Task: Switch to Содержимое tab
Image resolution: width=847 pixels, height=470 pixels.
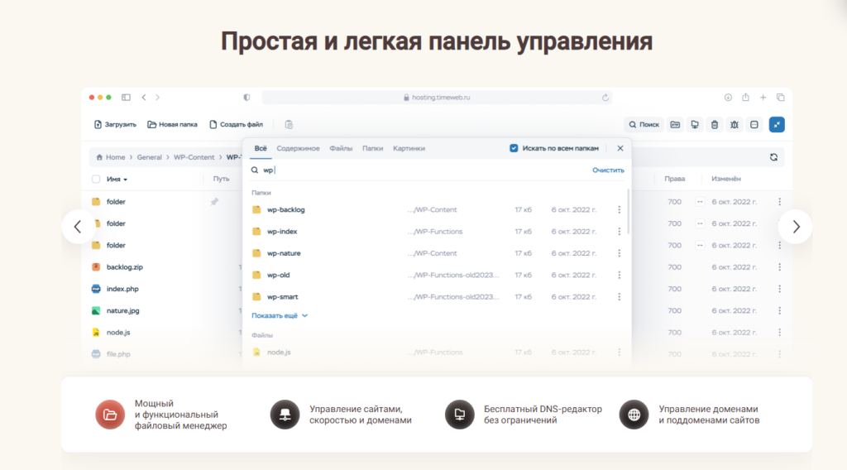Action: coord(298,148)
